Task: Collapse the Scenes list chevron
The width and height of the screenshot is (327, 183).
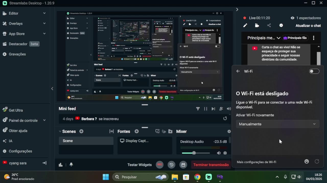Action: [x=60, y=131]
